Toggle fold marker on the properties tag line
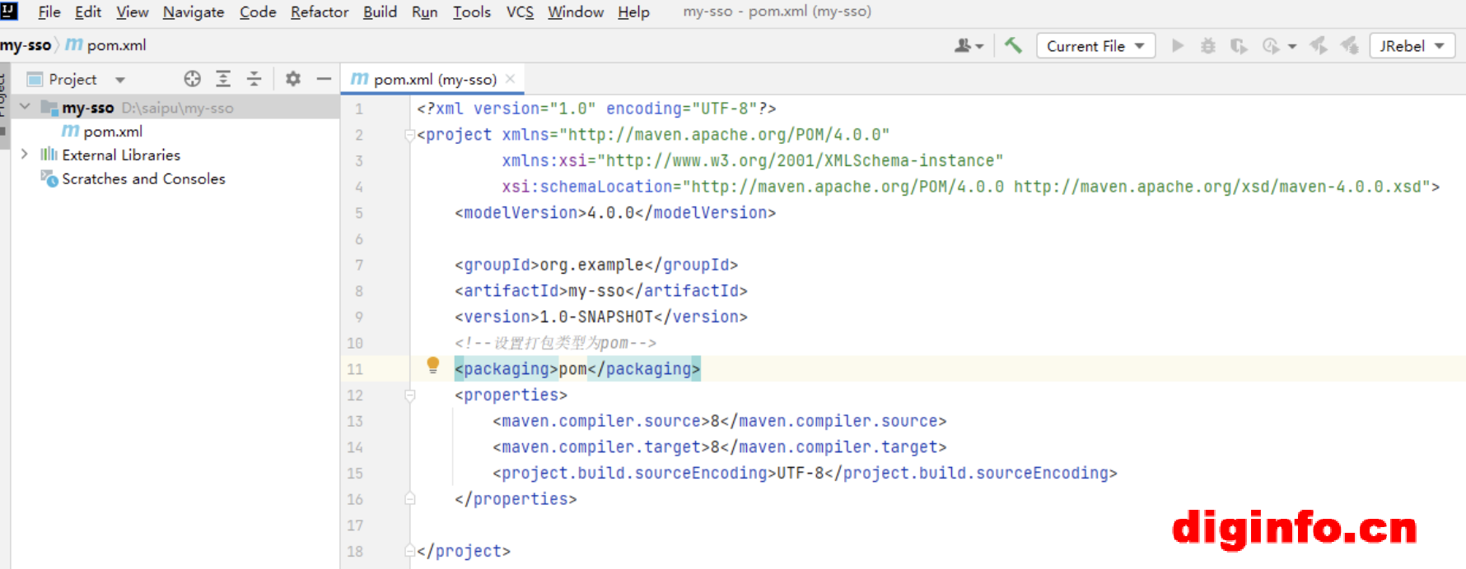This screenshot has width=1466, height=569. [x=410, y=396]
